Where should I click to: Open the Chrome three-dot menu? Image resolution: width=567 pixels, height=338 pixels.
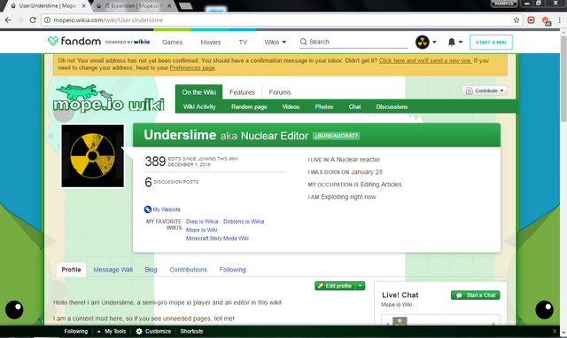(559, 20)
